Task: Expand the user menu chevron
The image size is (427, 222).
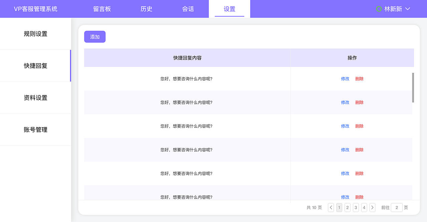Action: (407, 9)
